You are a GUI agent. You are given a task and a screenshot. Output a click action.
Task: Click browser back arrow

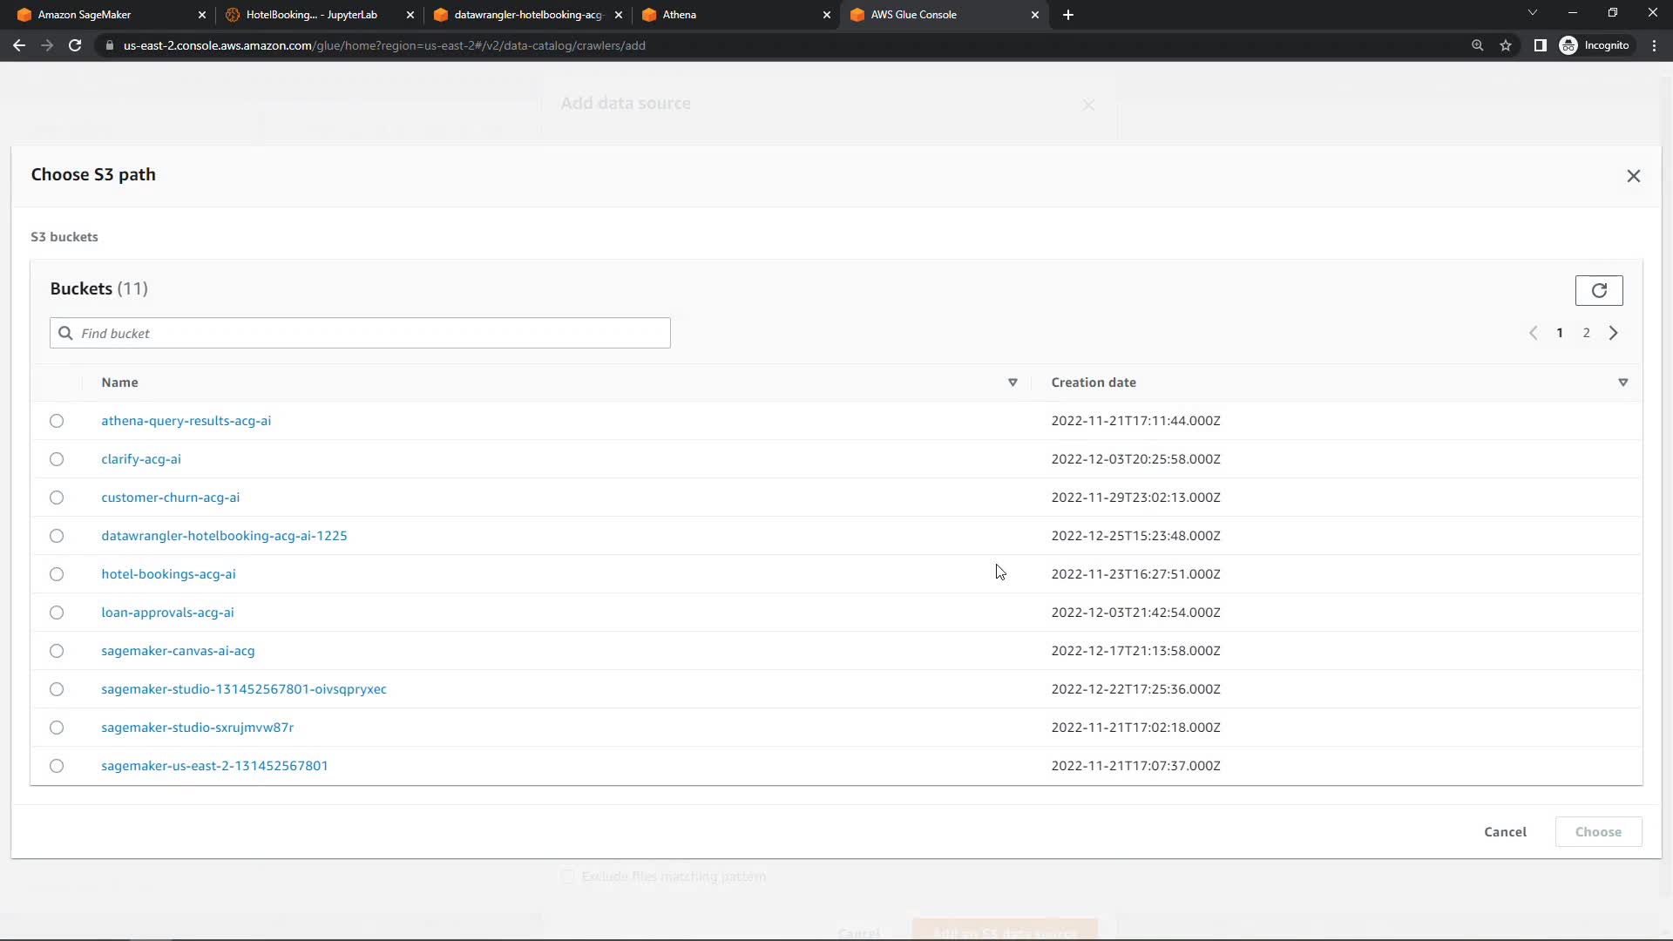tap(19, 45)
